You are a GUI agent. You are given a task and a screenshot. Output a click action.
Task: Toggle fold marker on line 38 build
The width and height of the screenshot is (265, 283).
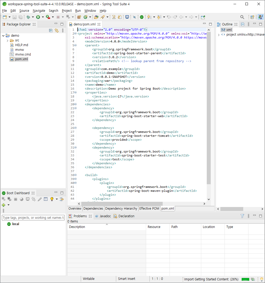click(x=76, y=175)
